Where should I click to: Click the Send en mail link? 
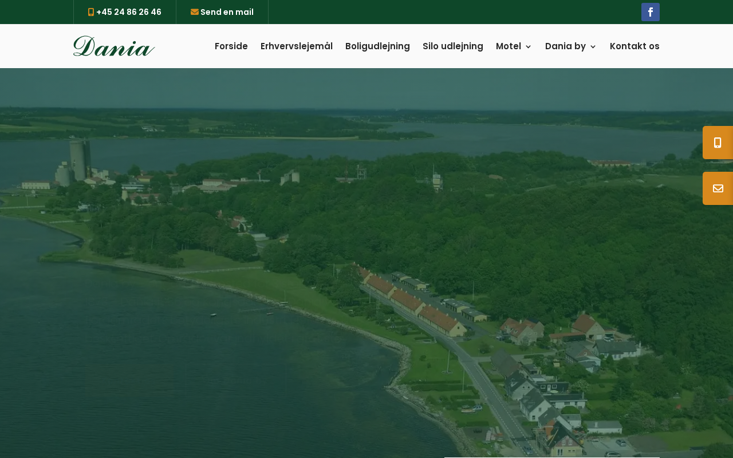coord(222,12)
